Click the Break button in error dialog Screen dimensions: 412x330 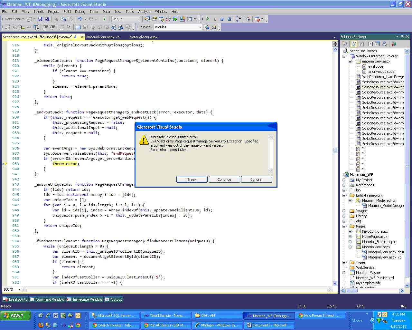coord(192,180)
